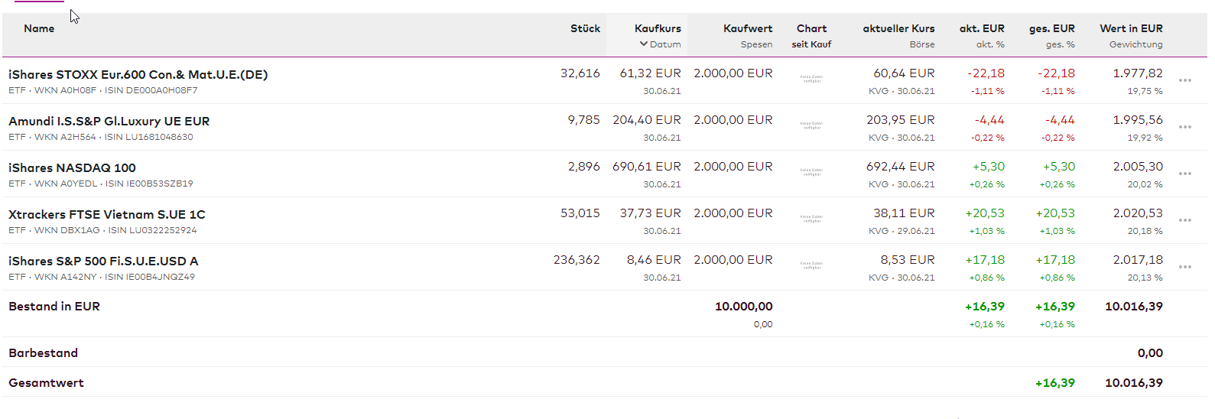This screenshot has height=419, width=1215.
Task: View chart thumbnail for iShares STOXX Eur.600
Action: tap(811, 79)
